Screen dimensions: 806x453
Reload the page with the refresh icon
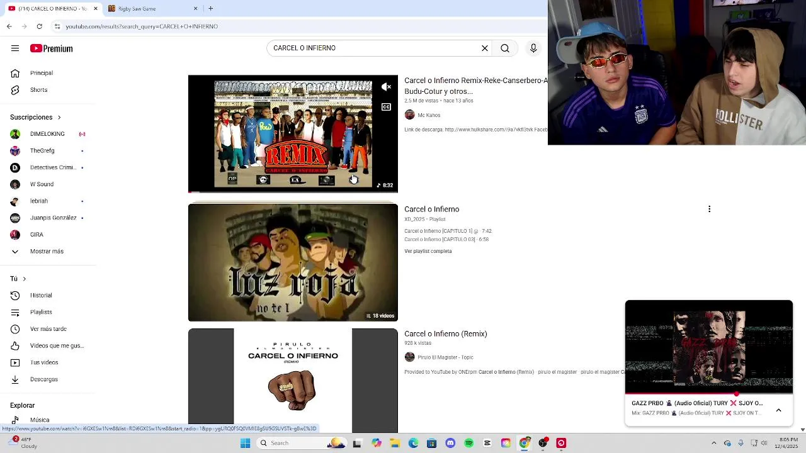click(x=39, y=26)
